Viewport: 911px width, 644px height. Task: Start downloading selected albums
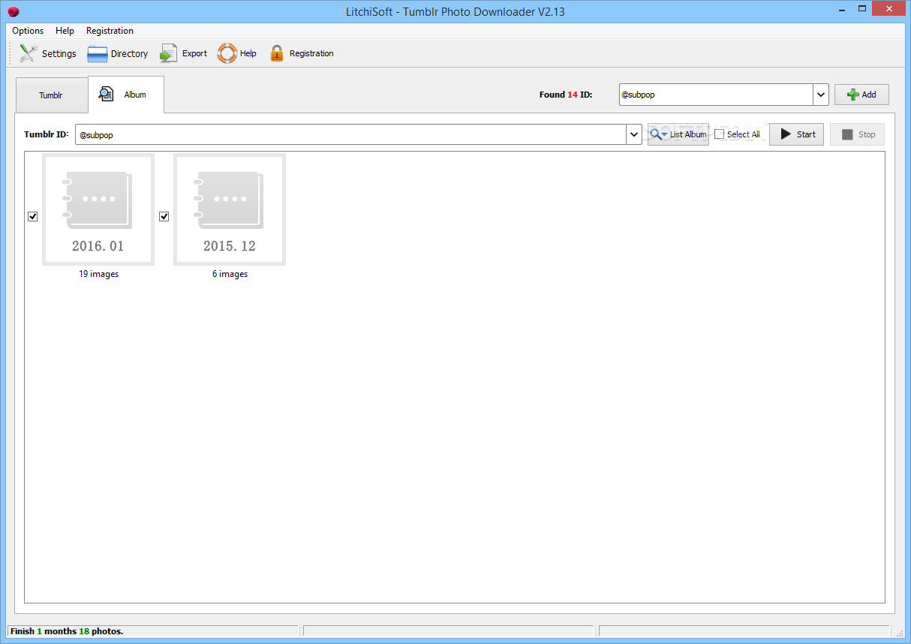click(x=797, y=134)
